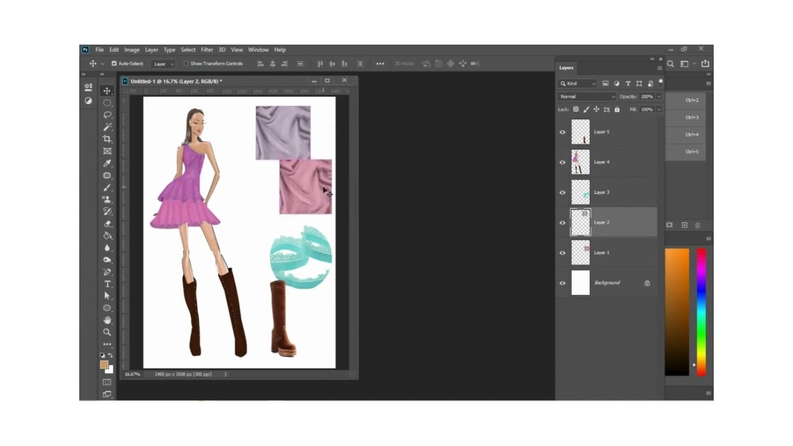Lock transparent pixels icon
The image size is (793, 446).
[x=576, y=110]
